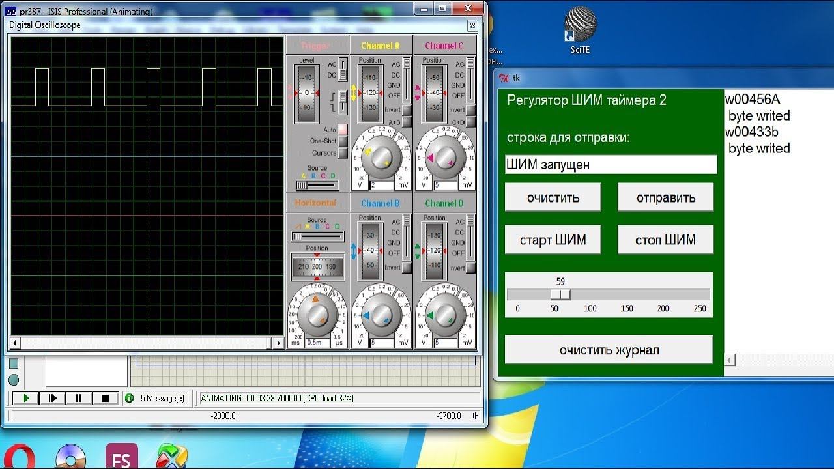Image resolution: width=834 pixels, height=469 pixels.
Task: Click the Channel C coupling slider
Action: pos(471,79)
